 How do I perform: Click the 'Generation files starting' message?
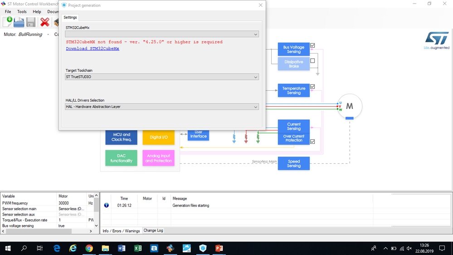(x=190, y=206)
